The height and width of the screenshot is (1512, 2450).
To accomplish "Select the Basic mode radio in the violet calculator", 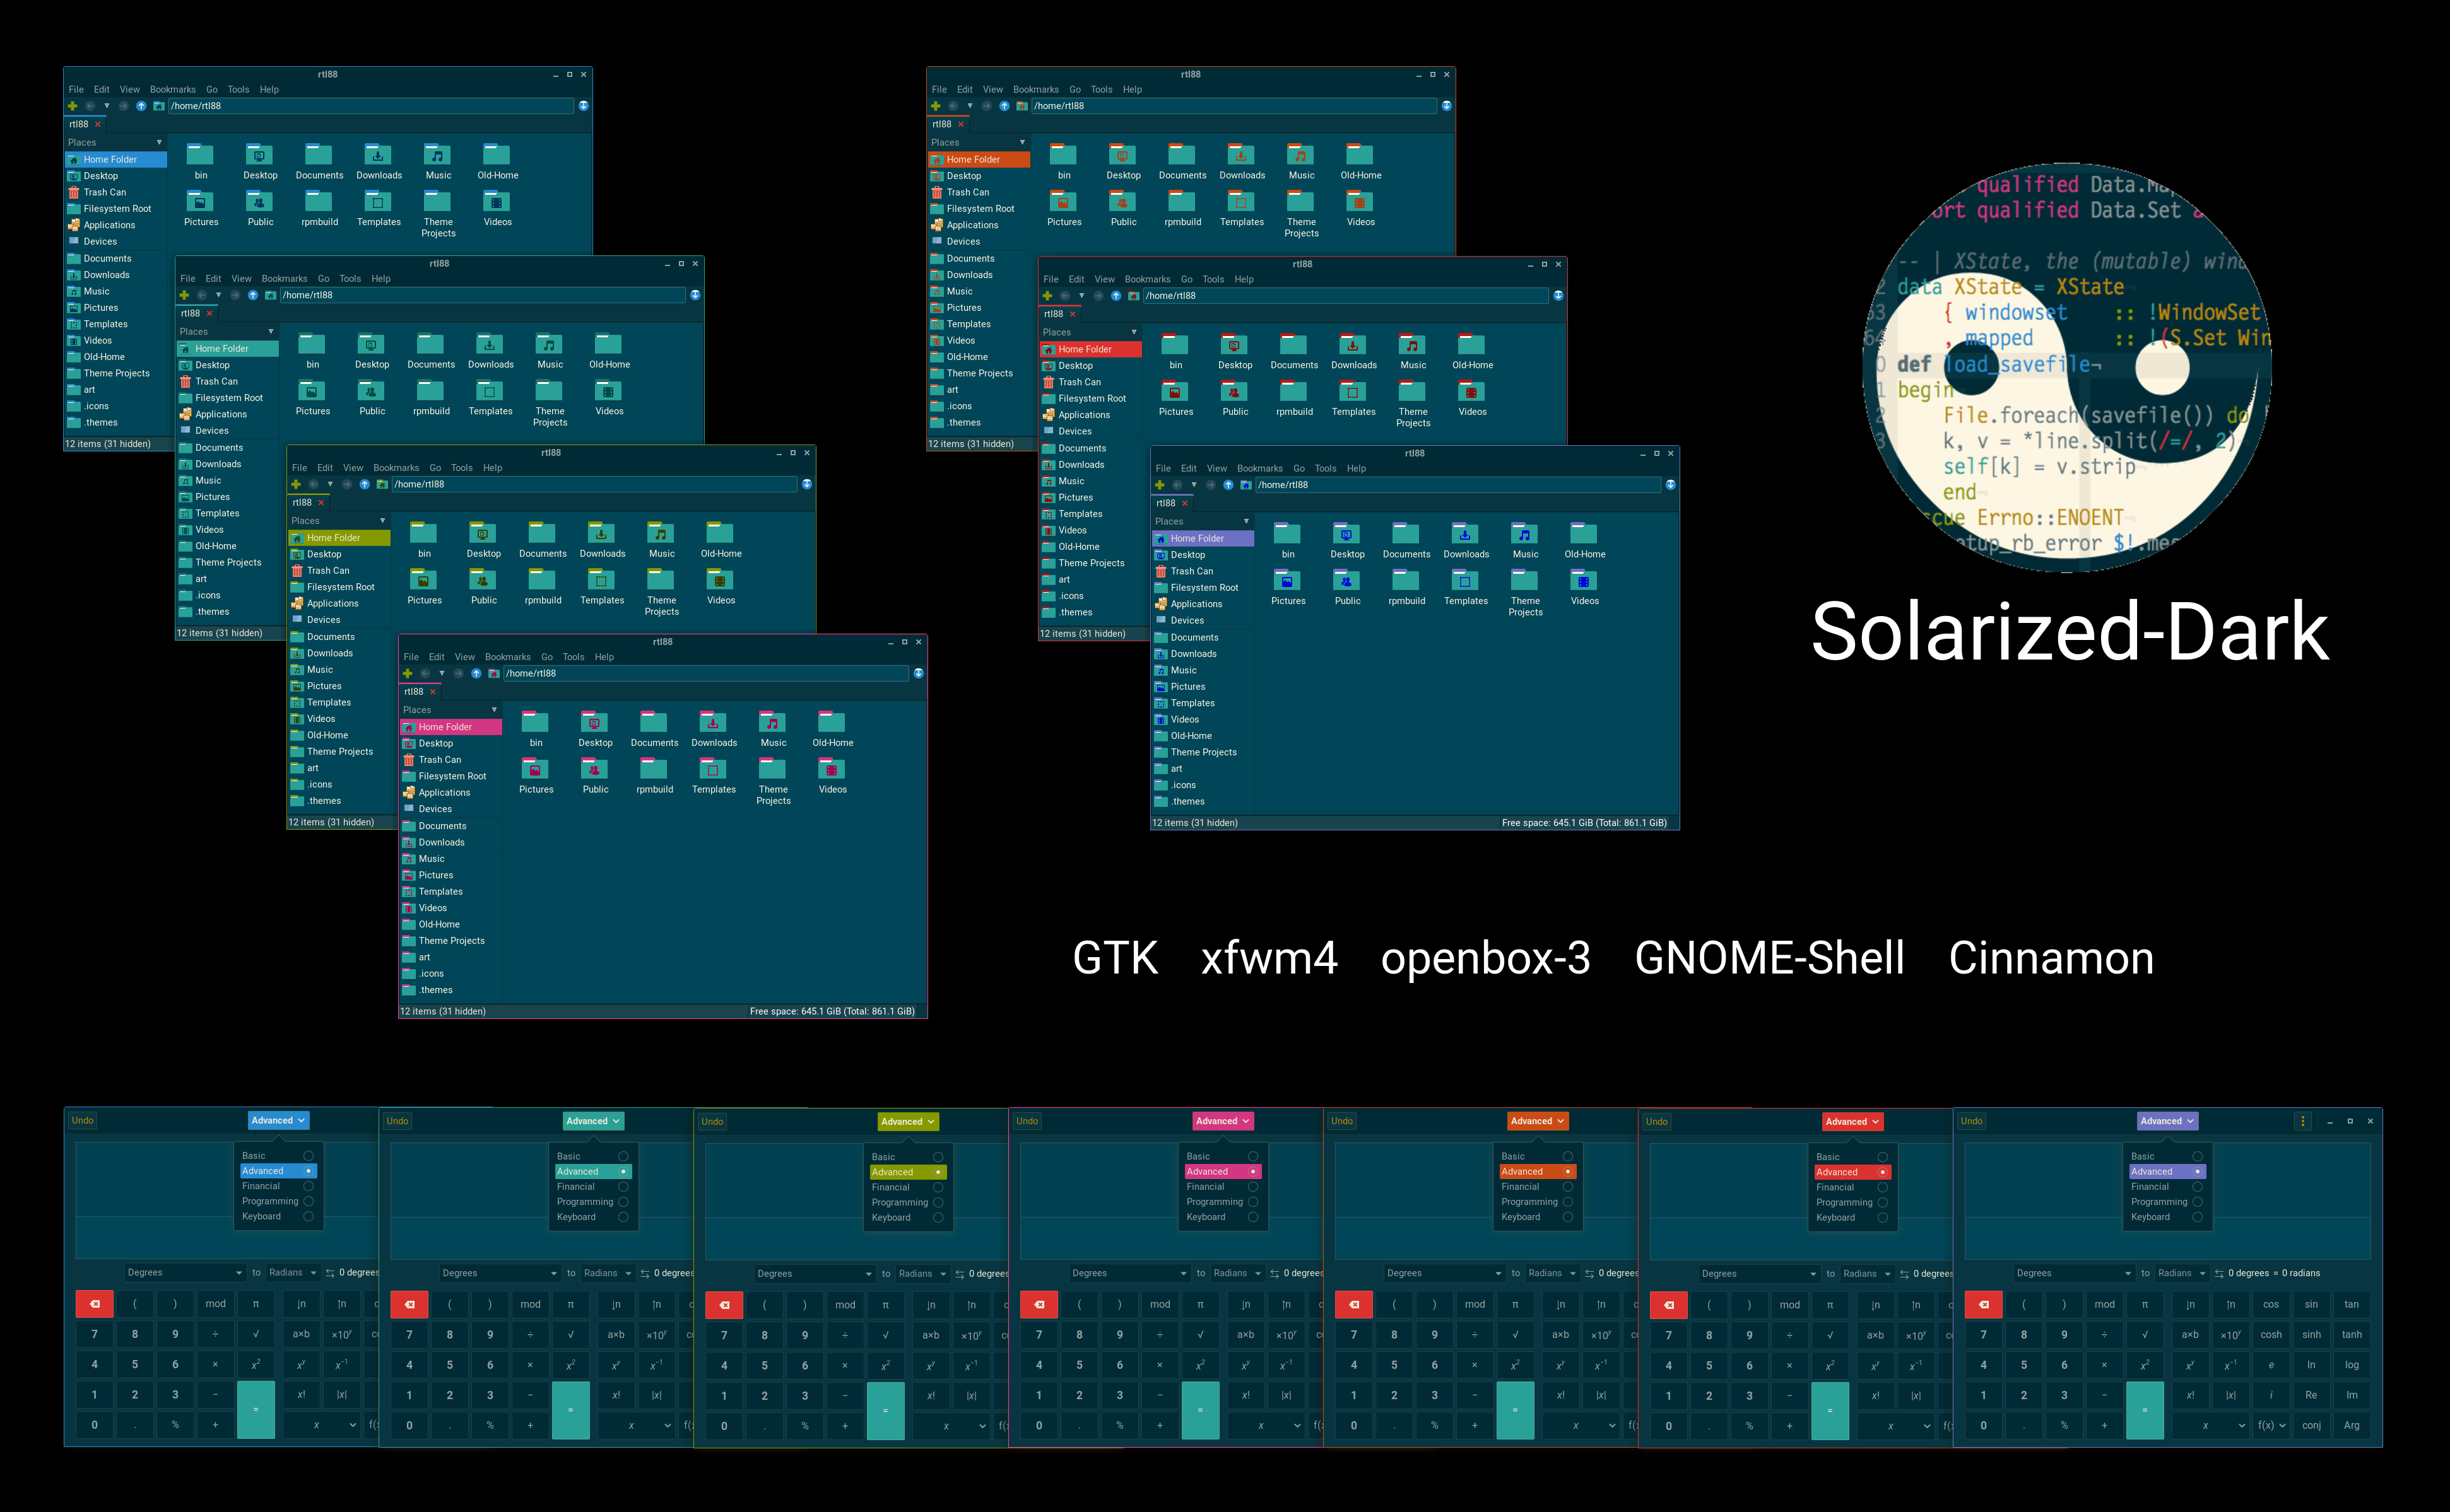I will click(2197, 1156).
